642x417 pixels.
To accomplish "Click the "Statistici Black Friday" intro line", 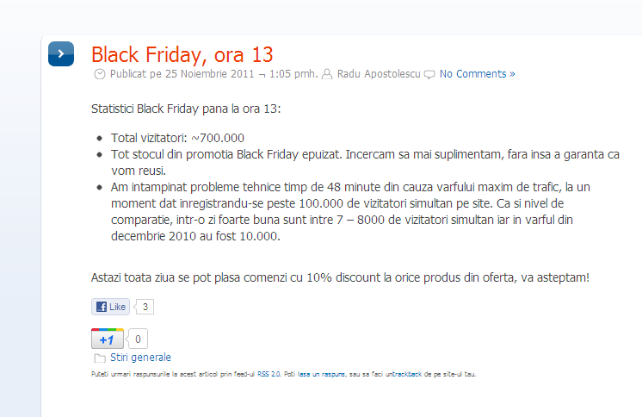I will 186,109.
